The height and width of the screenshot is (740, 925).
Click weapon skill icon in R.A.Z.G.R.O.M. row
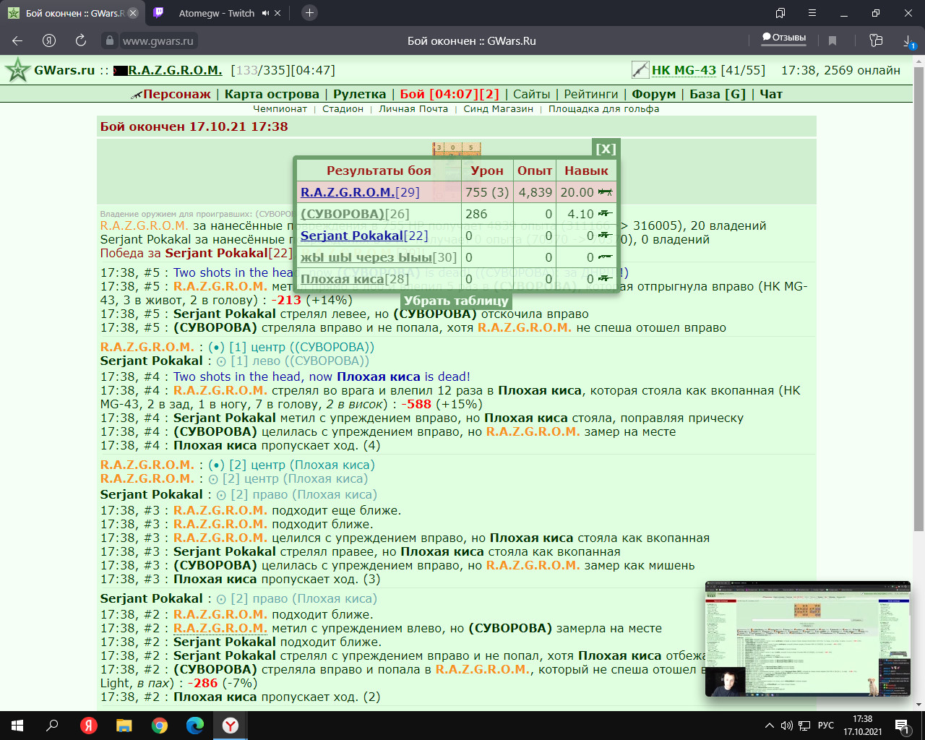605,192
